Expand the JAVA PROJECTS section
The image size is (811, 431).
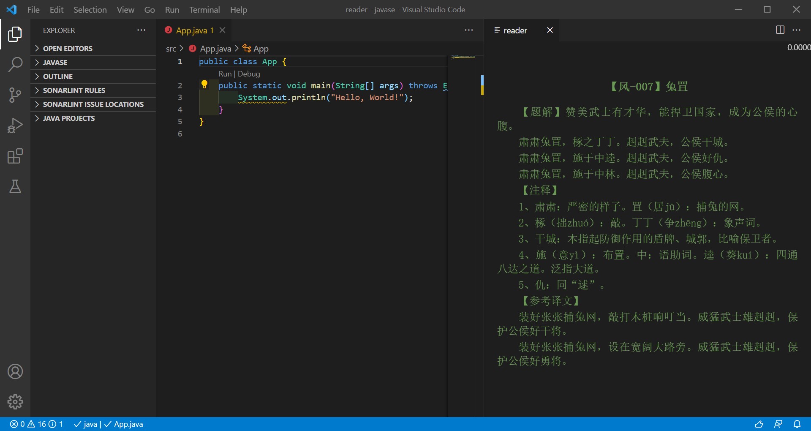[93, 118]
